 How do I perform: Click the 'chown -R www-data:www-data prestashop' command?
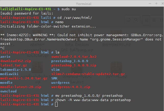[x=93, y=100]
